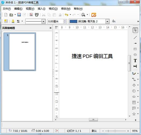
Task: Select the symbol shapes smiley tool
Action: (134, 91)
